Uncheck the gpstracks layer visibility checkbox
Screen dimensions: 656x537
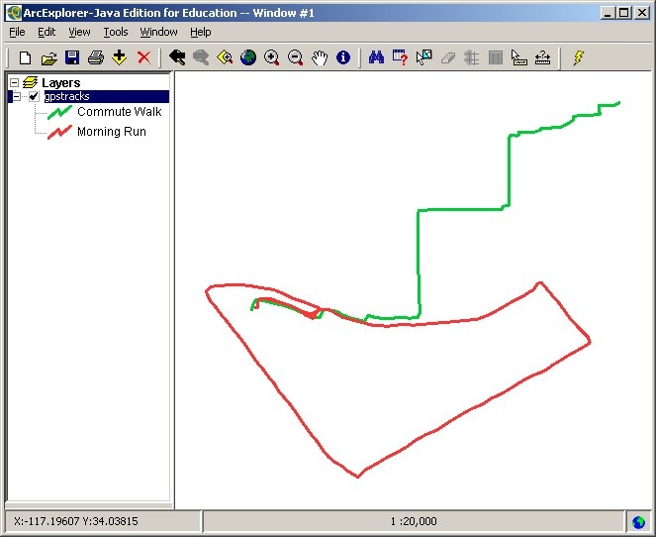[x=34, y=96]
